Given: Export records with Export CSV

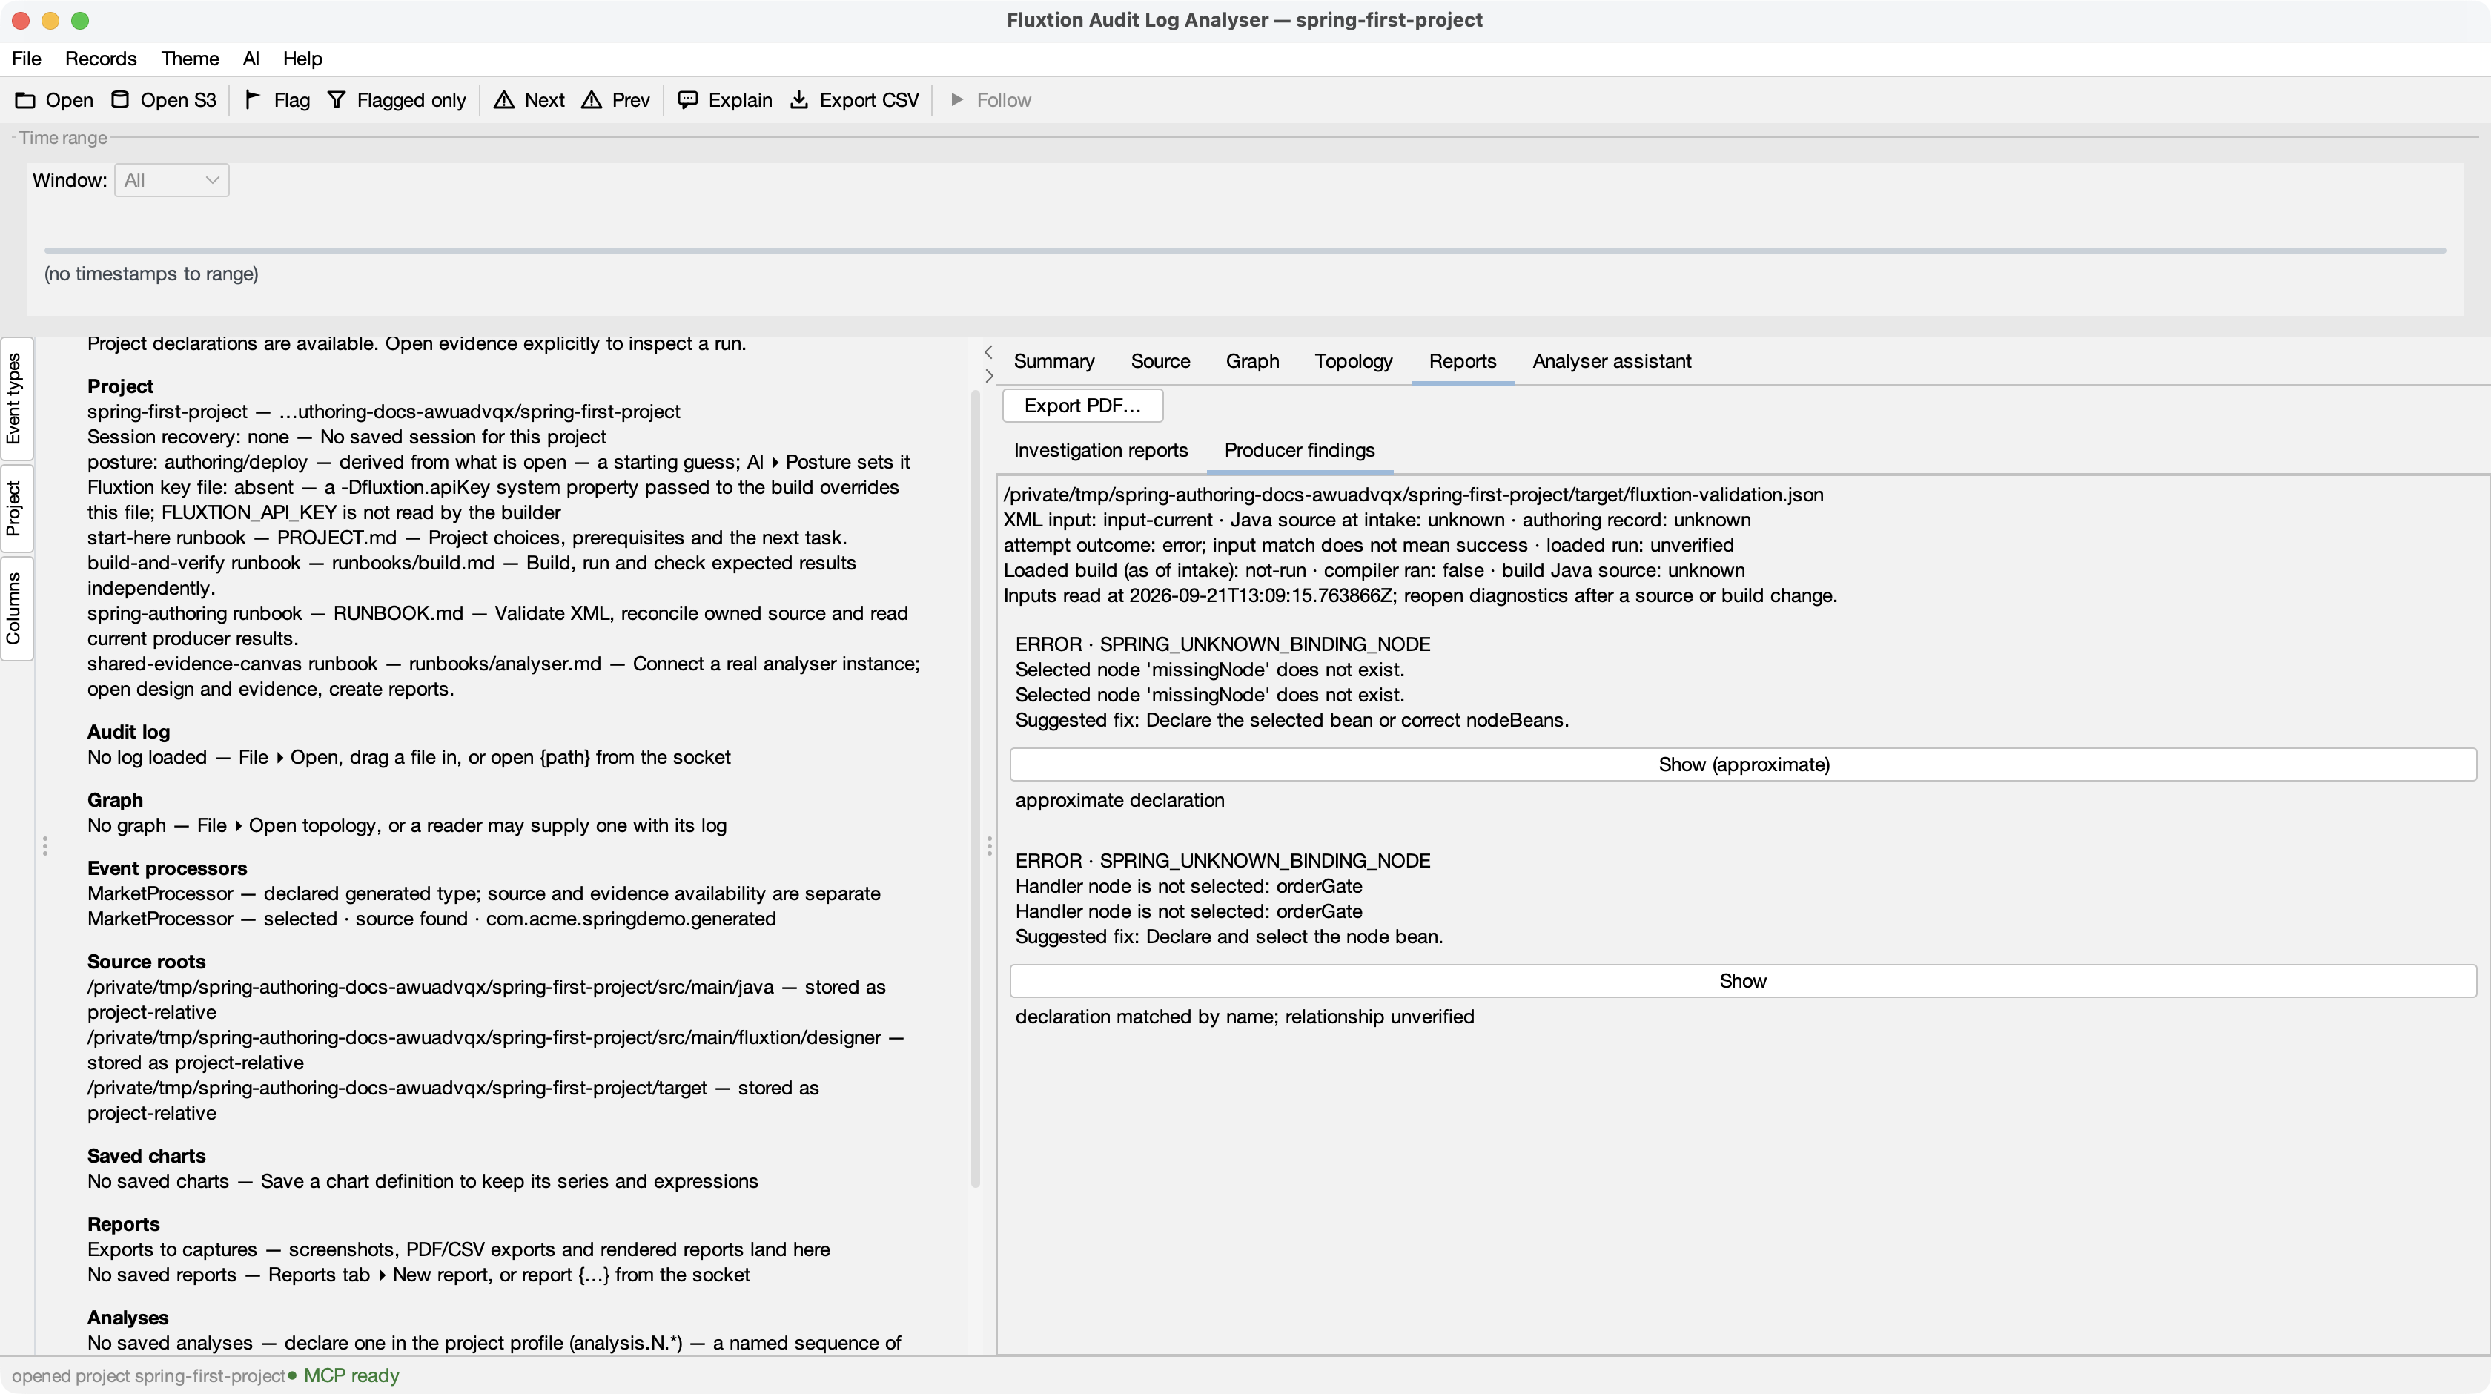Looking at the screenshot, I should coord(854,99).
